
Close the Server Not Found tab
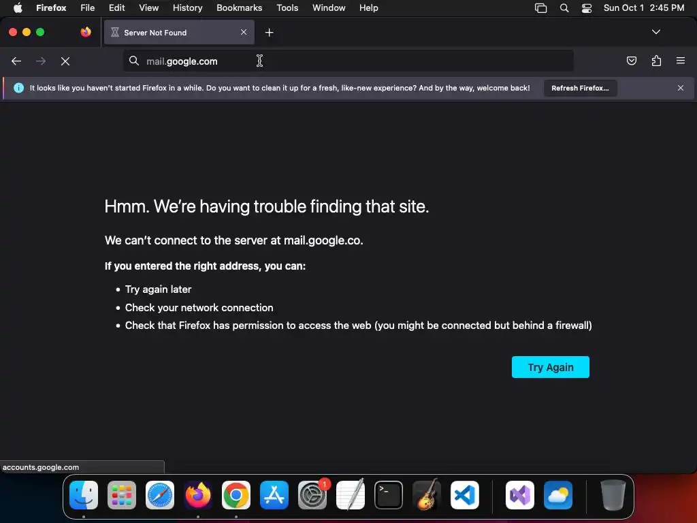244,32
